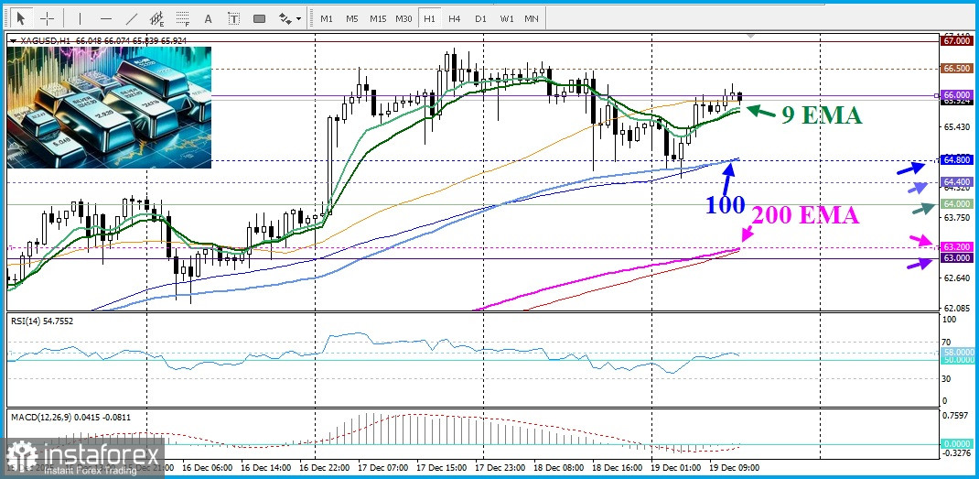The height and width of the screenshot is (479, 979).
Task: Click the 62.085 price axis value
Action: [956, 308]
